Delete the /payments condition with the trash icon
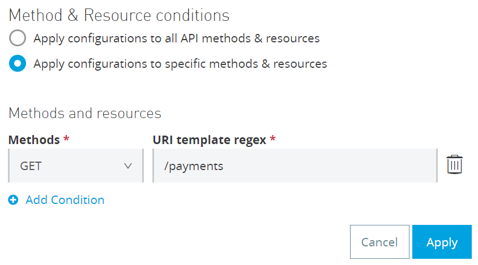This screenshot has width=478, height=265. point(455,164)
